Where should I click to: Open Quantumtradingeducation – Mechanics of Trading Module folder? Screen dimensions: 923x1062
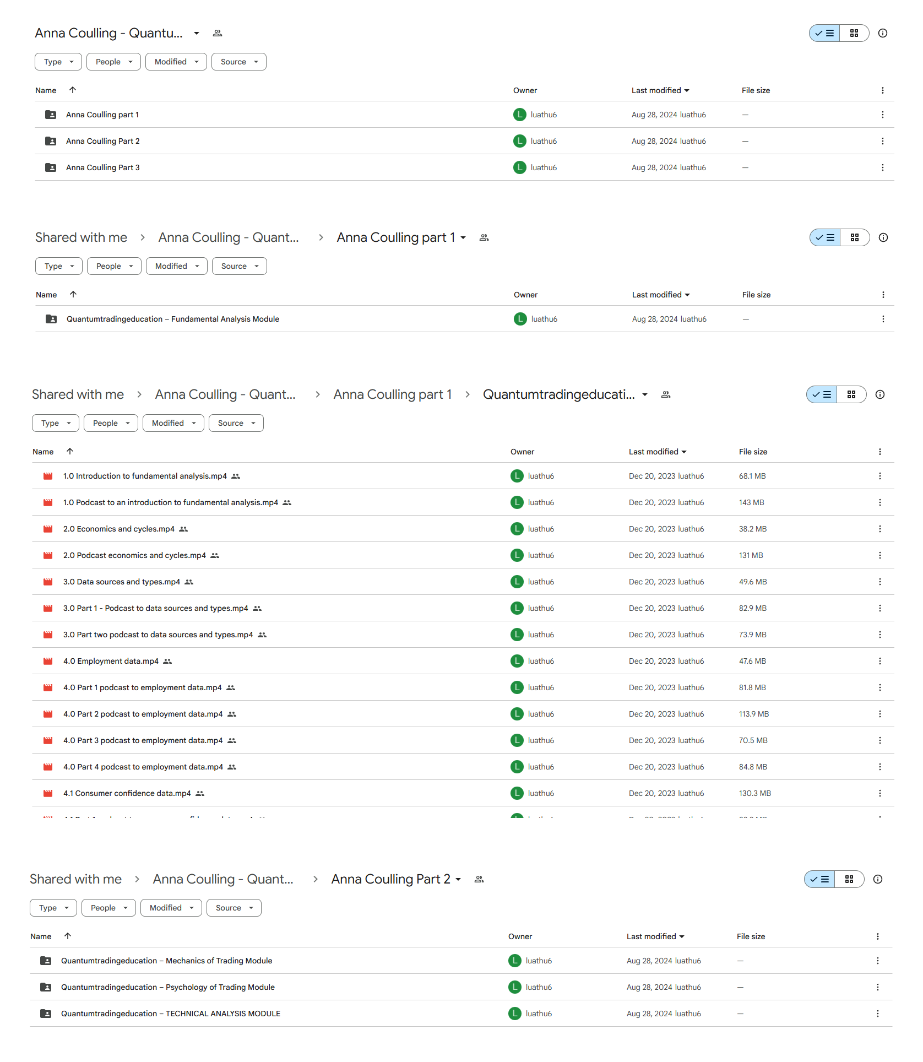coord(167,961)
